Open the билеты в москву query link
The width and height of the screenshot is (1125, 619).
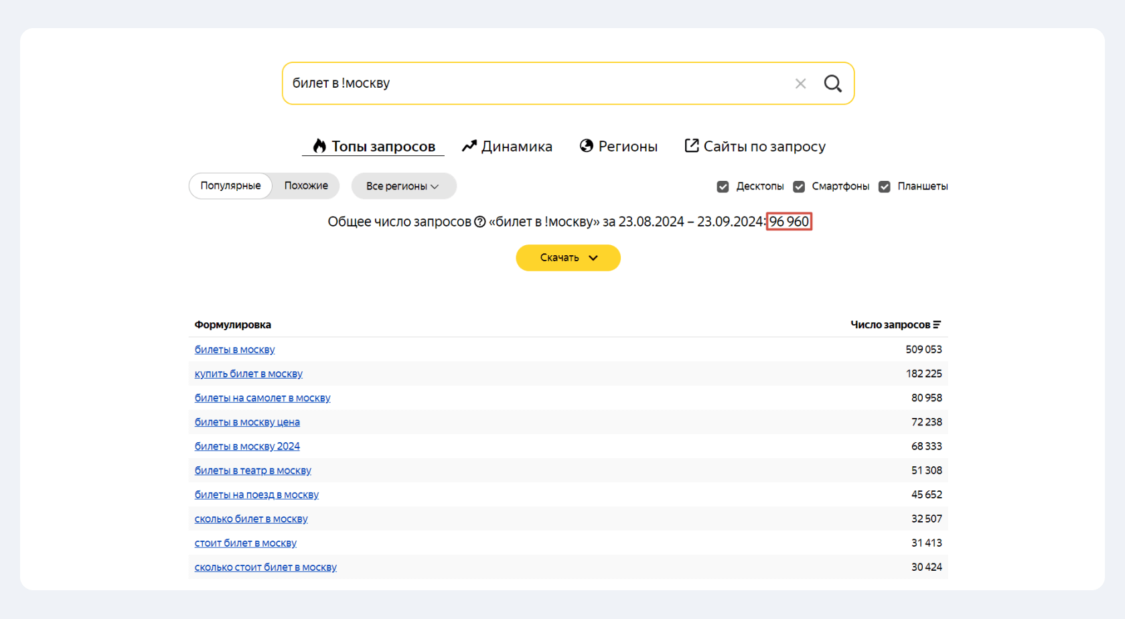tap(234, 350)
